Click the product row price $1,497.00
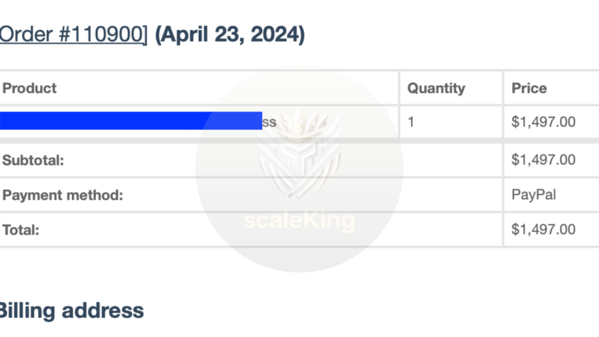Screen dimensions: 599x337 (x=543, y=122)
